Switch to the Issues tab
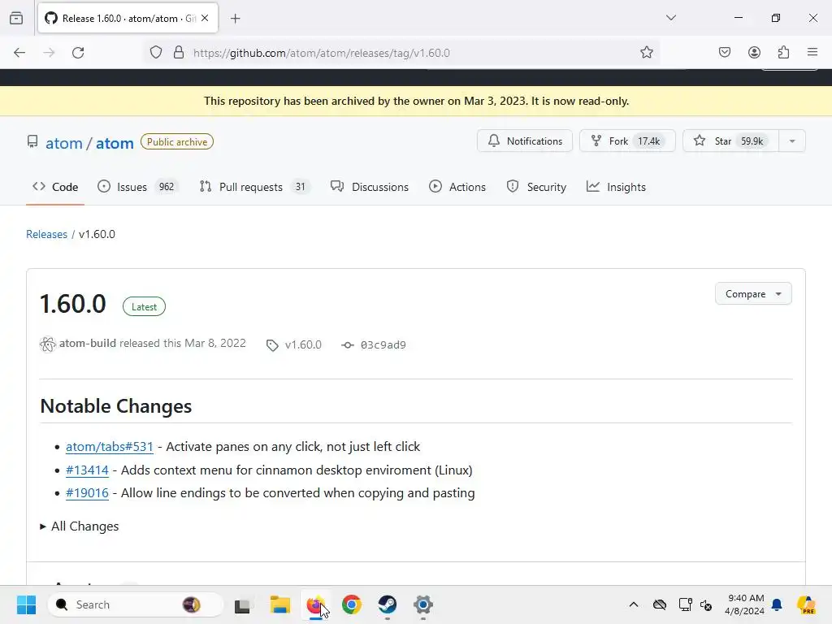The width and height of the screenshot is (832, 624). point(138,187)
